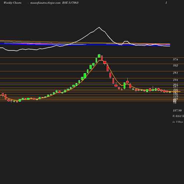Click the 137.90 last price value
This screenshot has width=184, height=184.
(177, 110)
